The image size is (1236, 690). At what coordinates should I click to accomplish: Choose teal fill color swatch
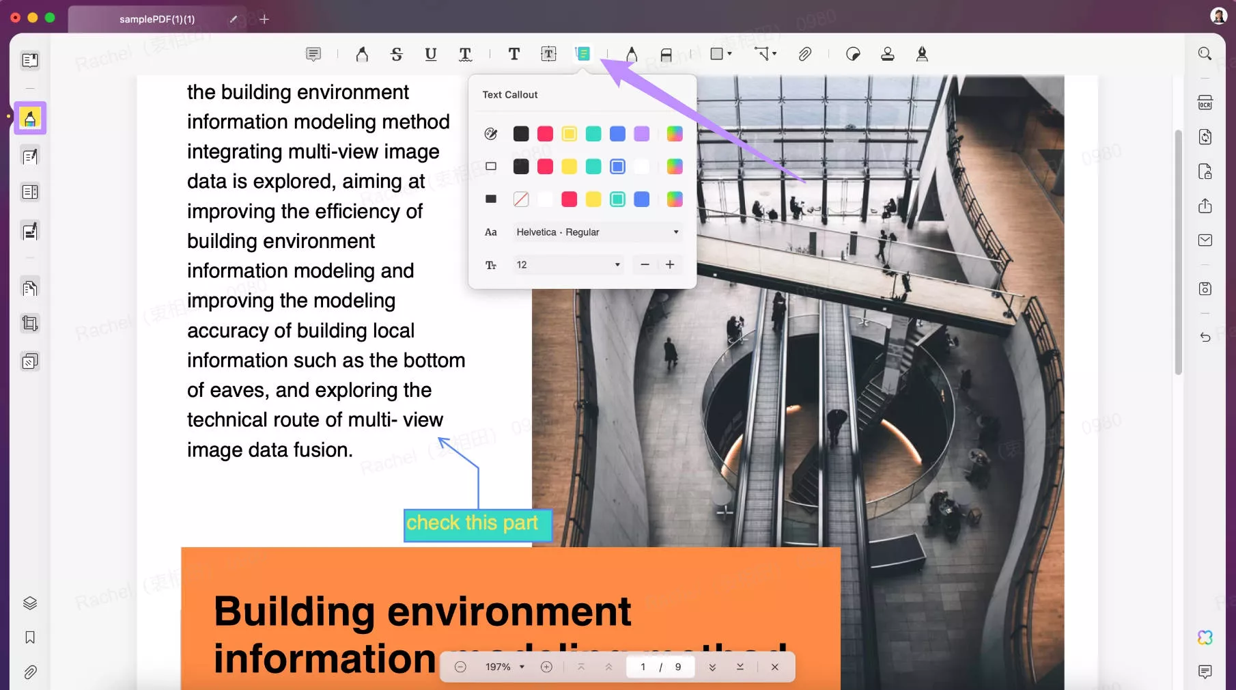pos(617,199)
